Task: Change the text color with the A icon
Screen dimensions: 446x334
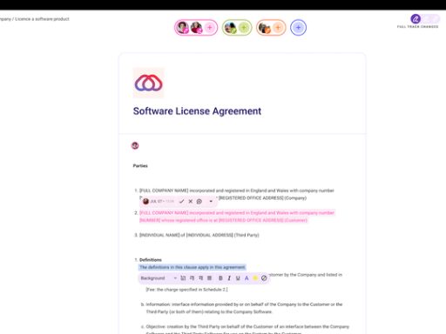Action: tap(247, 278)
